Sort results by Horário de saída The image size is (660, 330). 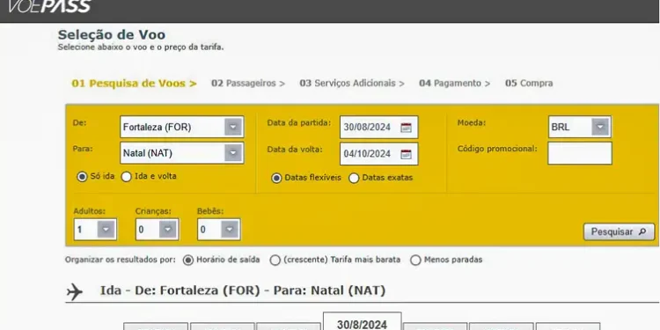187,260
